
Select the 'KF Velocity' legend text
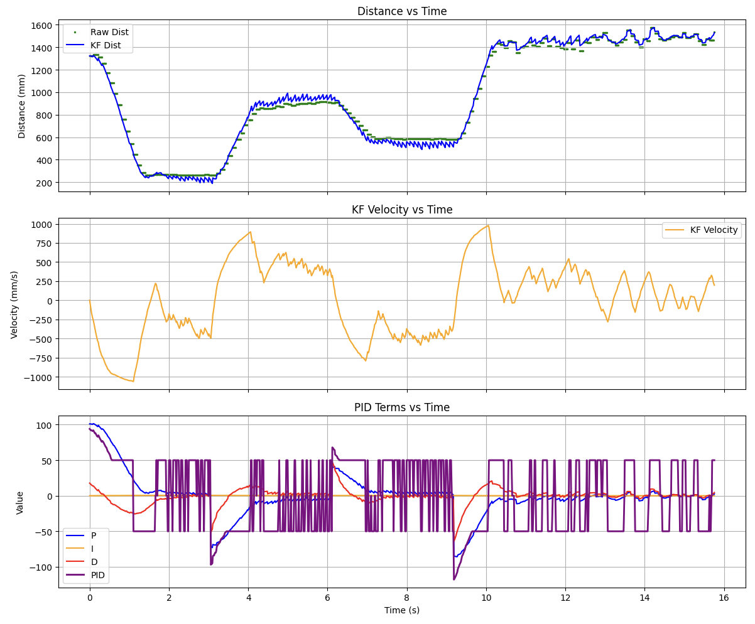(714, 230)
